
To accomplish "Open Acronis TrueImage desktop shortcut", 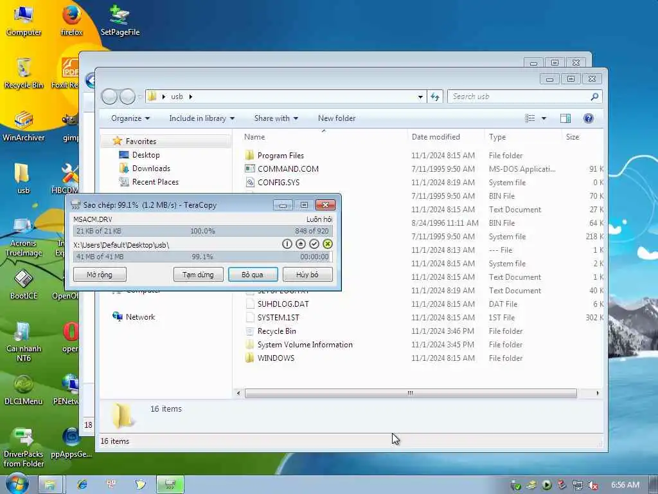I will pyautogui.click(x=24, y=237).
